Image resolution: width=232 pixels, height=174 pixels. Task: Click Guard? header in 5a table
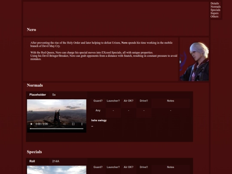click(98, 101)
